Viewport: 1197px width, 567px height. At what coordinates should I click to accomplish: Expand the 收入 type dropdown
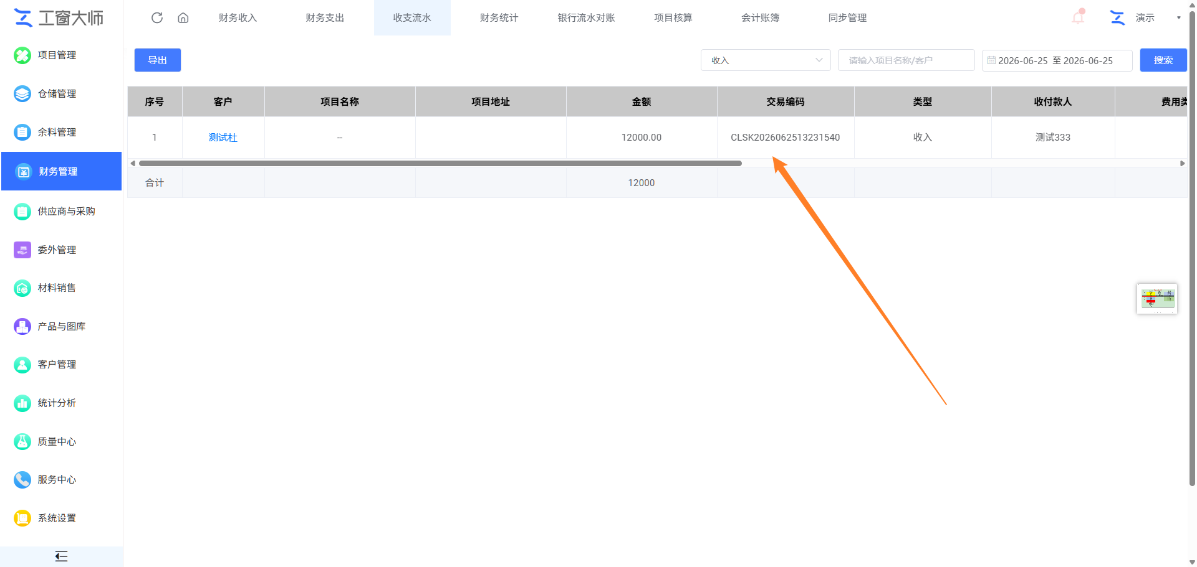pyautogui.click(x=766, y=60)
